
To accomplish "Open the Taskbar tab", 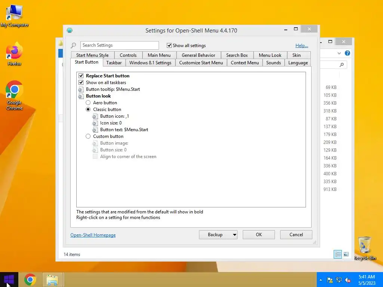I will pos(114,63).
